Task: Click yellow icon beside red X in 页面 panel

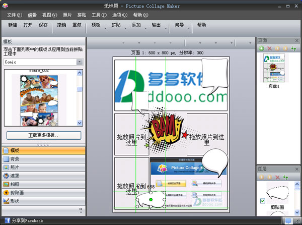Action: [277, 48]
